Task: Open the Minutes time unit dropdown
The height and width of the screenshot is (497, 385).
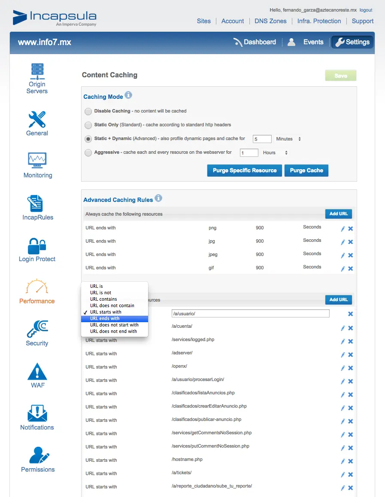Action: (x=288, y=139)
